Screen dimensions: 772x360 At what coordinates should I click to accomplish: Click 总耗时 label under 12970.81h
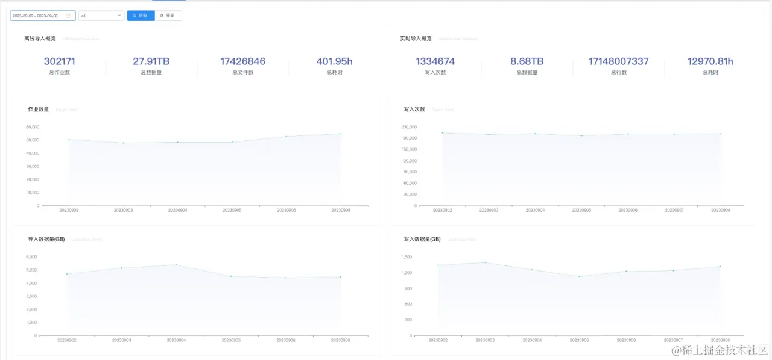pyautogui.click(x=710, y=73)
